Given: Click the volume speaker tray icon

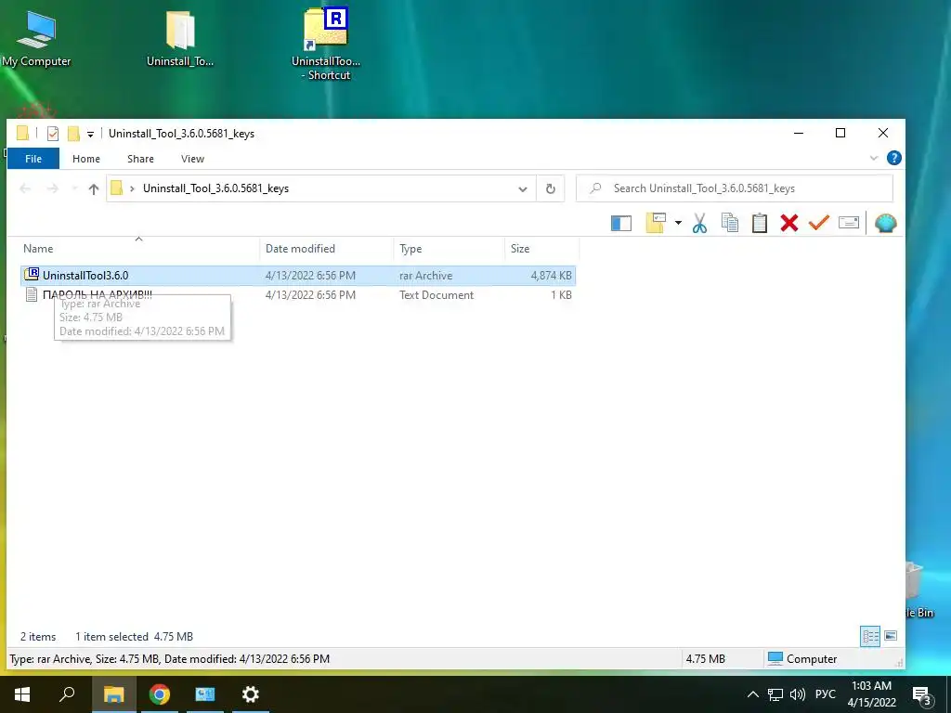Looking at the screenshot, I should point(798,694).
